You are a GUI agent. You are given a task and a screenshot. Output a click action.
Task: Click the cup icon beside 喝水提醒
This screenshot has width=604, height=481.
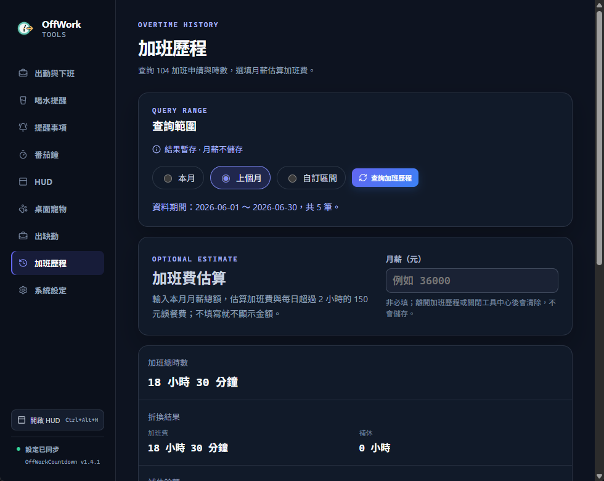coord(23,100)
